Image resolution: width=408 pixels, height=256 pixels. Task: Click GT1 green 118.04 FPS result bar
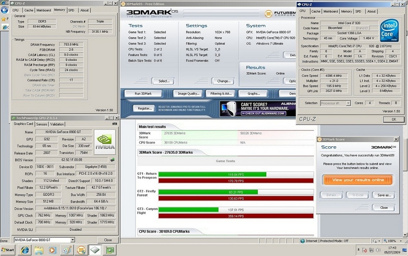tap(212, 174)
